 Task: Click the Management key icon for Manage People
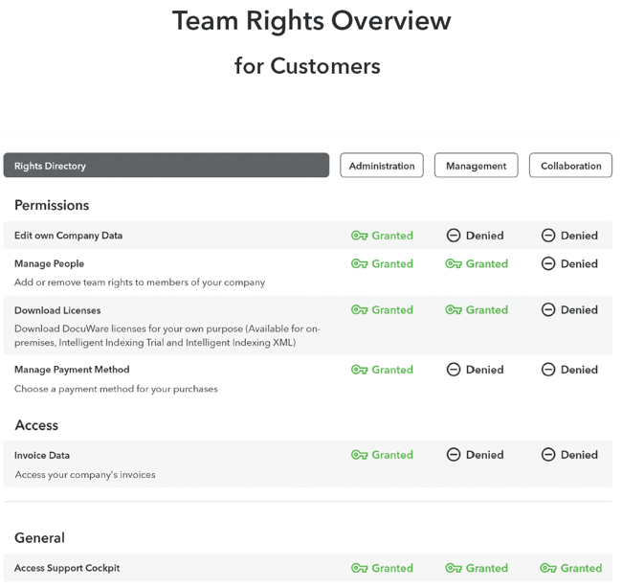(454, 263)
